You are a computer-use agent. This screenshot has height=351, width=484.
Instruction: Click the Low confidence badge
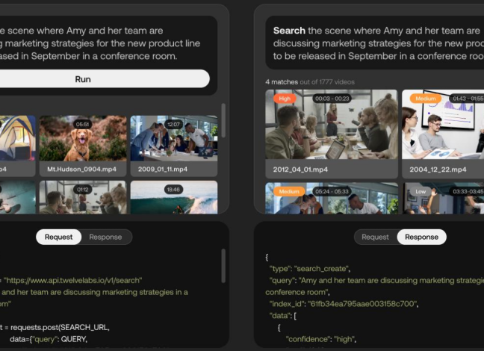coord(421,191)
